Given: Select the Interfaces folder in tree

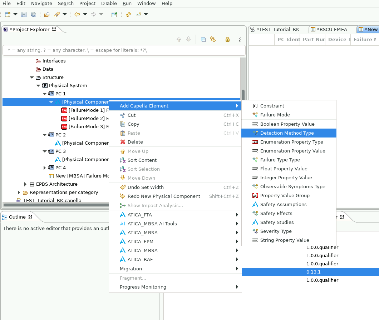Looking at the screenshot, I should (x=50, y=61).
